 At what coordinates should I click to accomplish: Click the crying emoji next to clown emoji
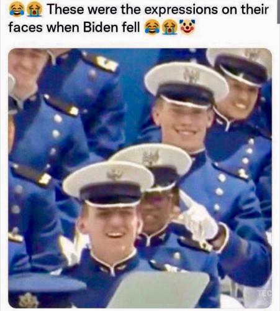170,27
